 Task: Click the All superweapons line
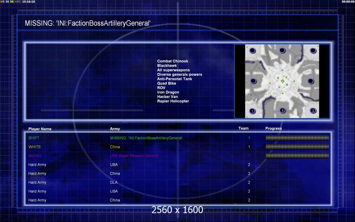coord(173,70)
